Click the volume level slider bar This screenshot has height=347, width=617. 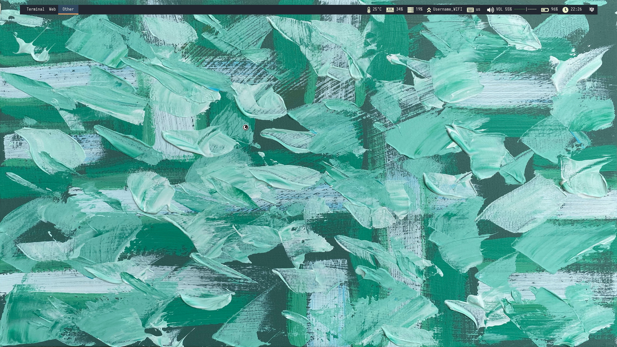coord(525,9)
